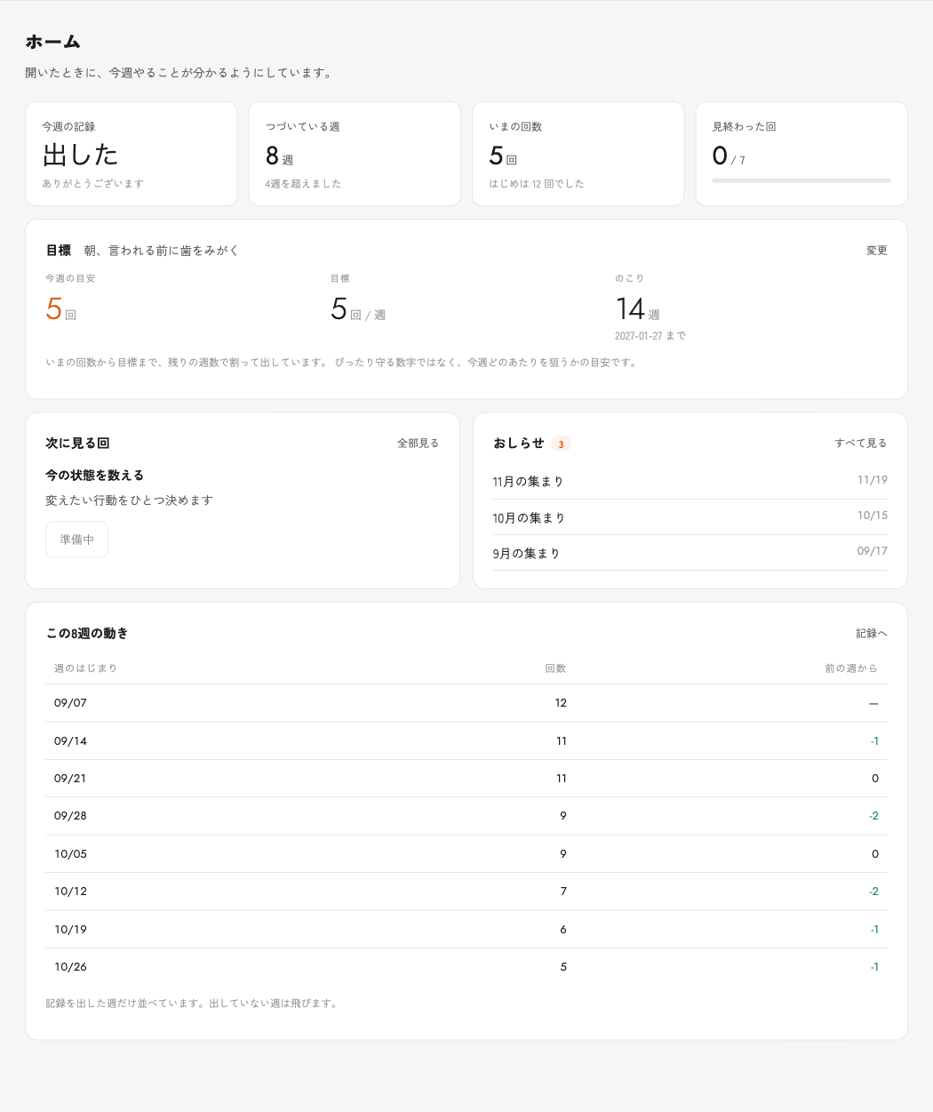Click the 09/17 date in the notices list
The width and height of the screenshot is (933, 1112).
(873, 551)
